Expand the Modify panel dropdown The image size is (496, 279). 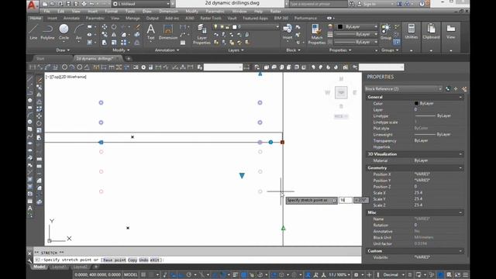121,50
